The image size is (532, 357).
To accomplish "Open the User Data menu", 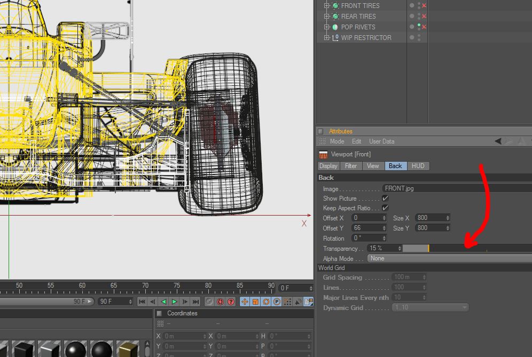I will (x=381, y=141).
